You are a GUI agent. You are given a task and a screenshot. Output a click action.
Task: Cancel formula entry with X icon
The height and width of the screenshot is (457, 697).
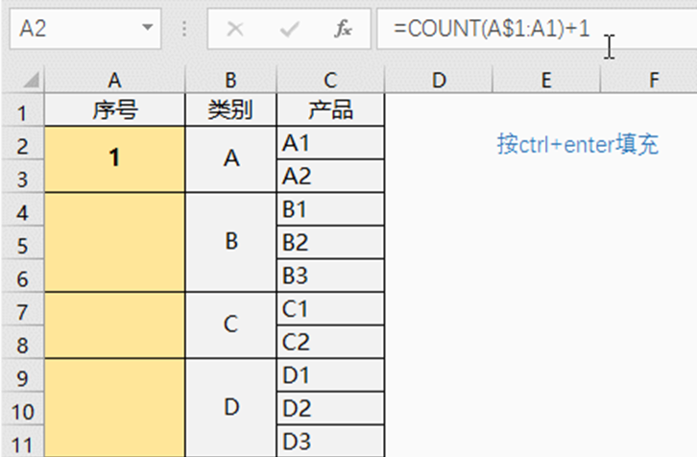pos(234,30)
